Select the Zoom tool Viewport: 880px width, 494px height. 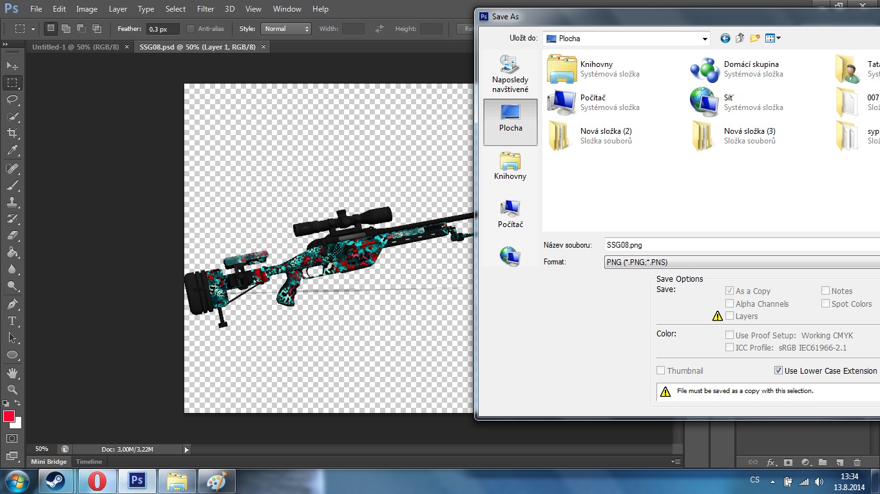(x=12, y=389)
